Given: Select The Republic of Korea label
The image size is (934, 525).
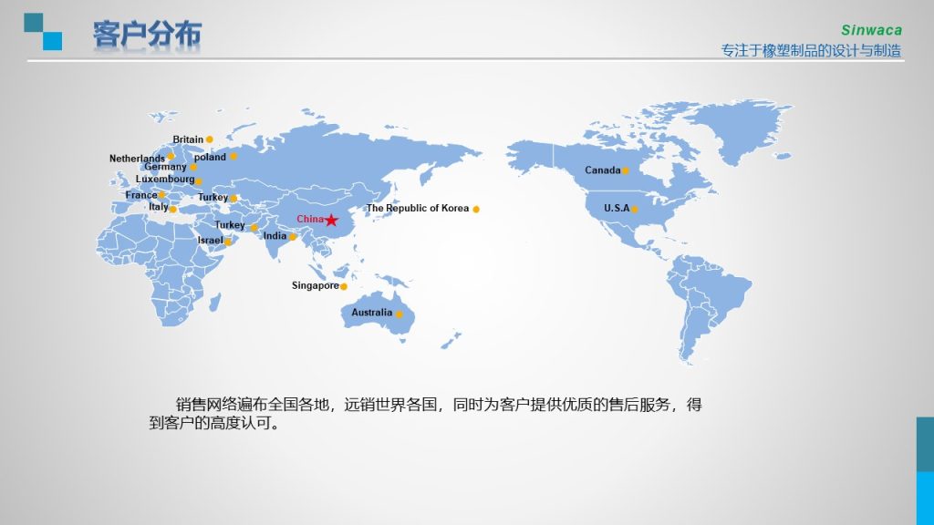Looking at the screenshot, I should coord(418,208).
